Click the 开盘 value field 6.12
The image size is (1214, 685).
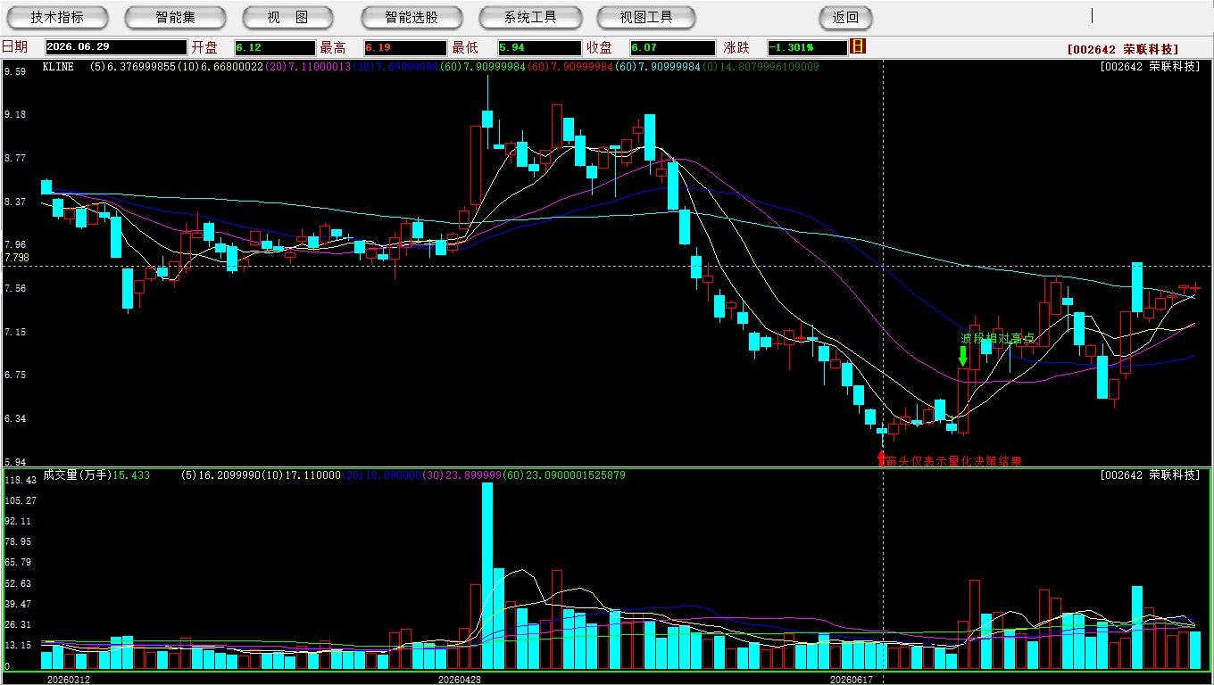tap(275, 47)
